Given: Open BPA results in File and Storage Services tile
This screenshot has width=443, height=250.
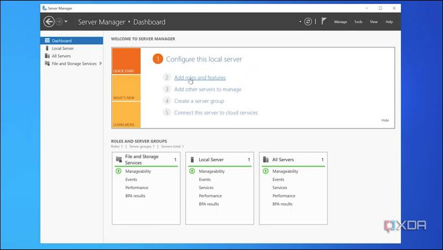Looking at the screenshot, I should point(135,196).
